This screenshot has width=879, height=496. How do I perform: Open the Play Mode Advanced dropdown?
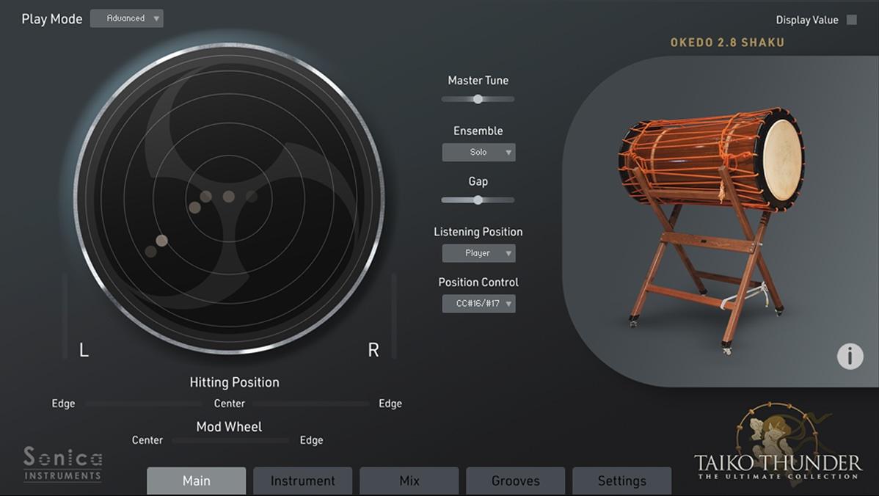126,18
